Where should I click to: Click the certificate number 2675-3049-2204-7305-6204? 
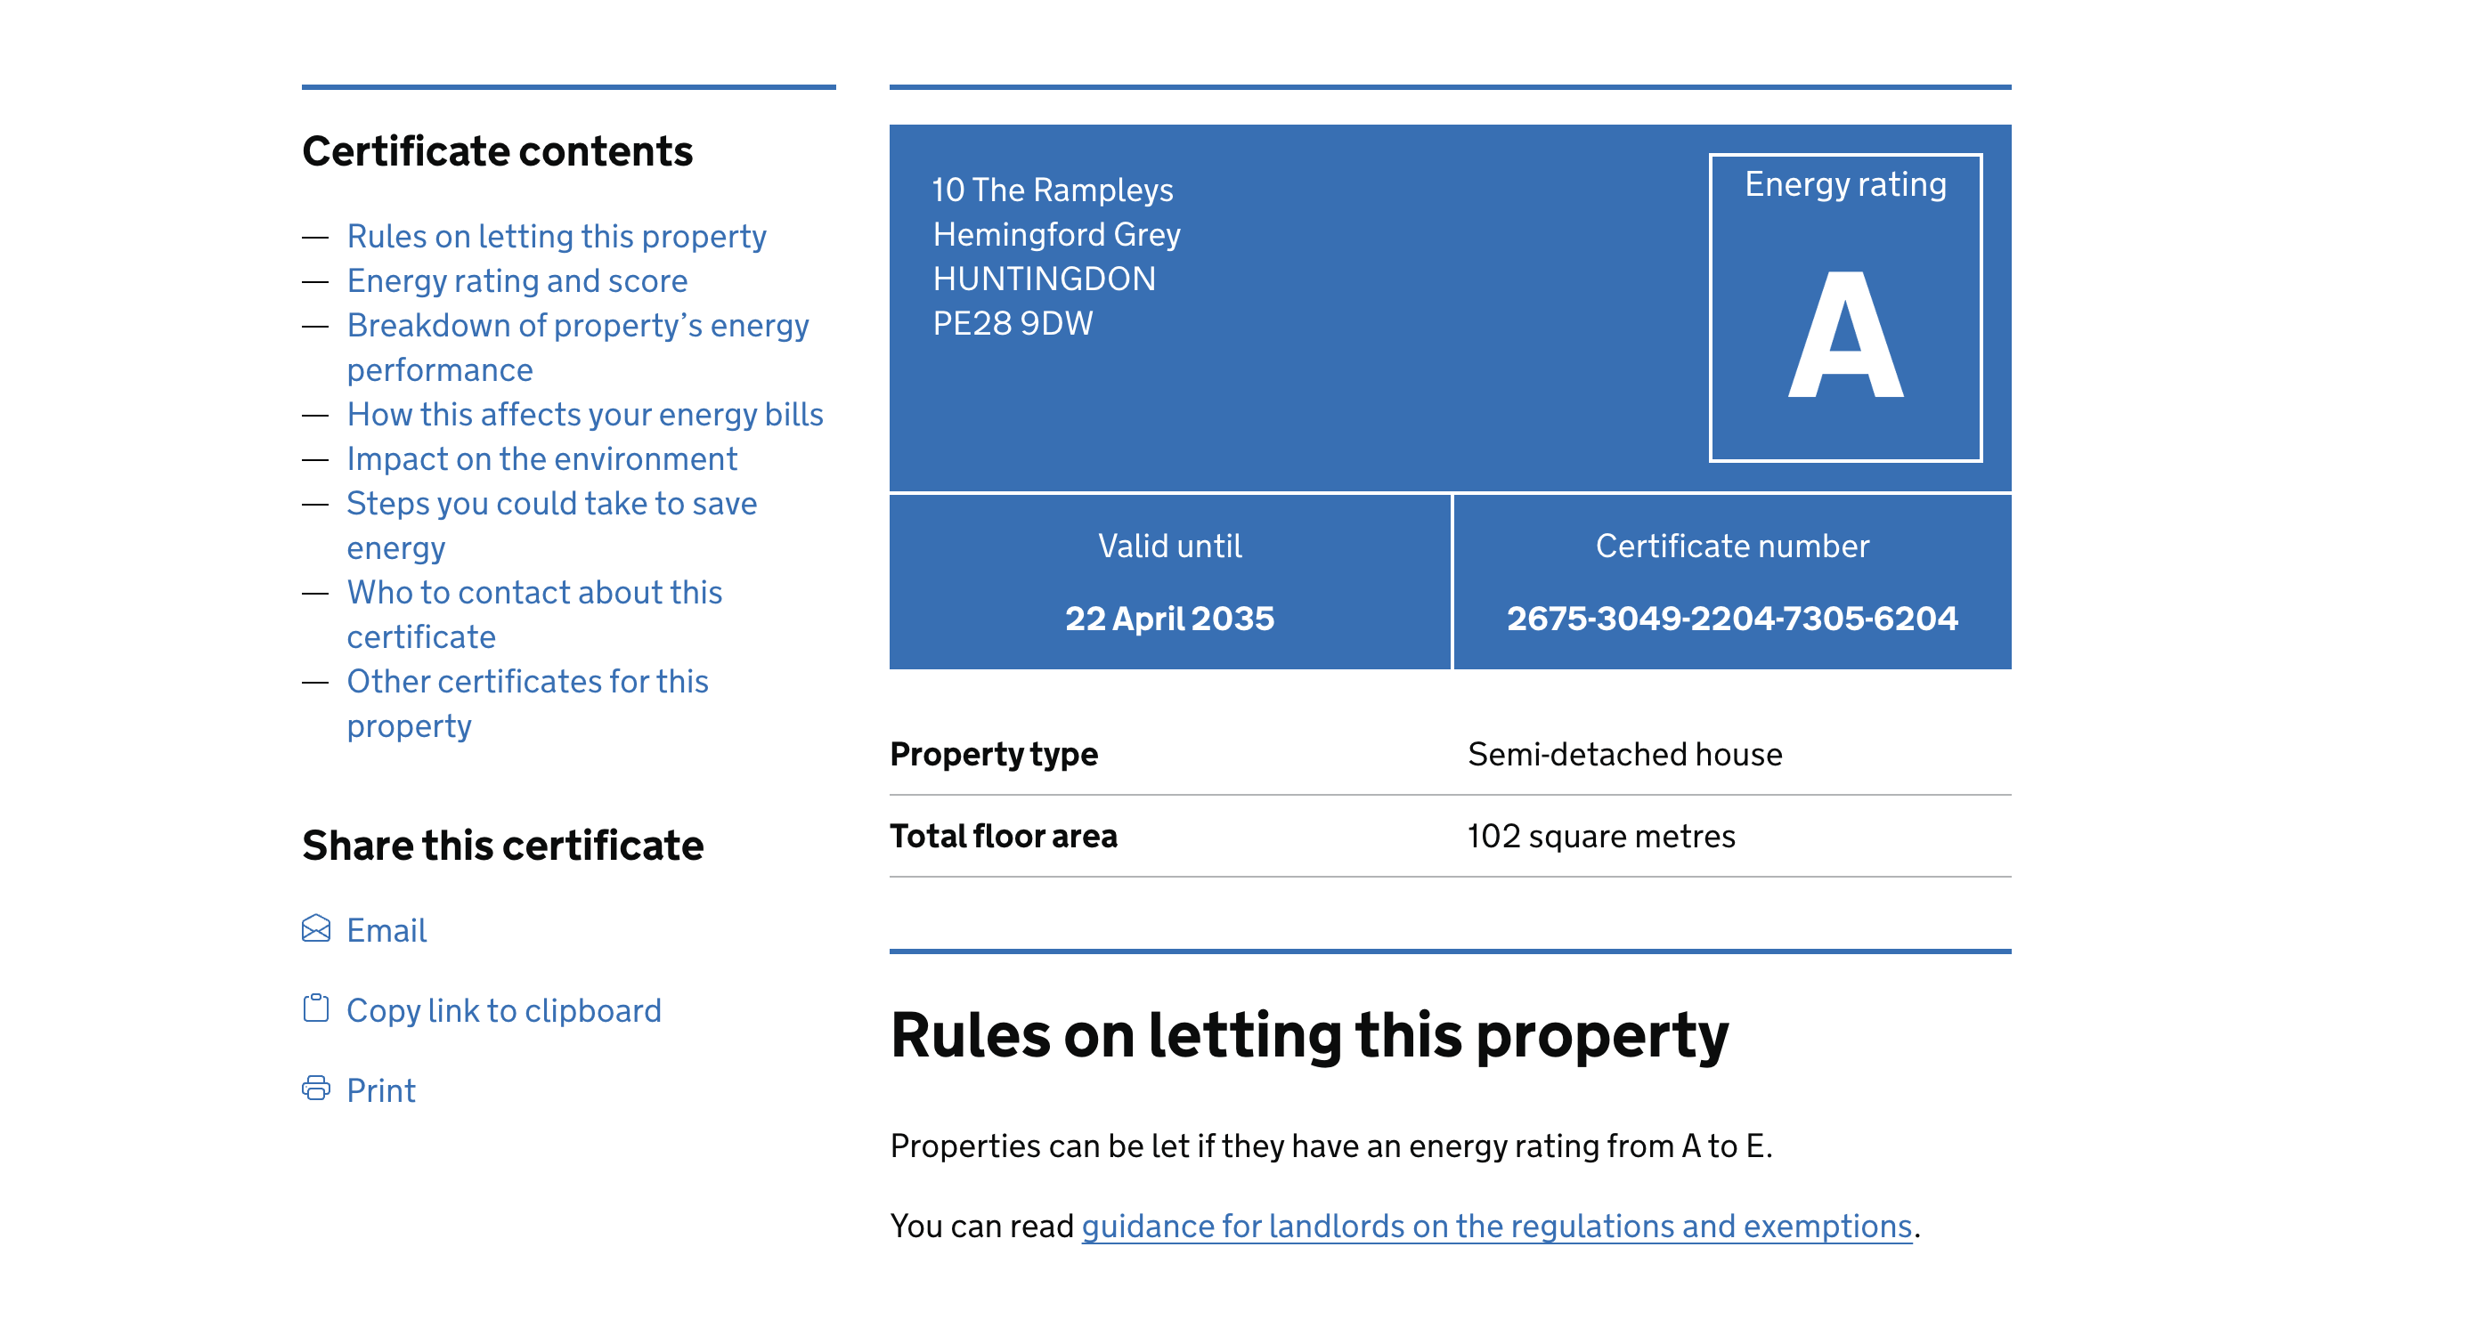pos(1732,618)
